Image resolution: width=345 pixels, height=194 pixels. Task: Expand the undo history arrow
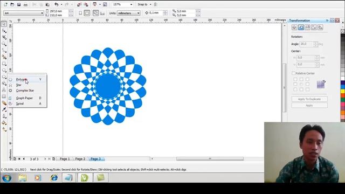61,4
